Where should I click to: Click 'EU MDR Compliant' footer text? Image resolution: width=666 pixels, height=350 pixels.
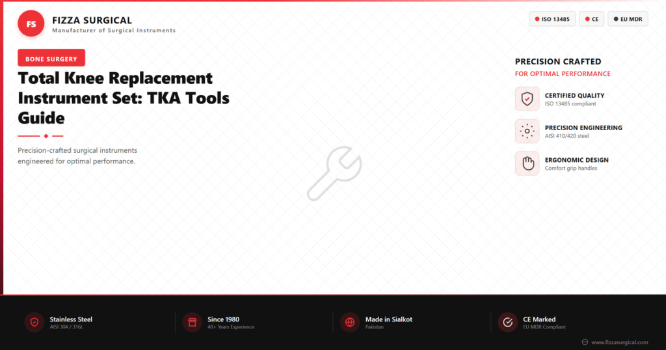pyautogui.click(x=544, y=327)
